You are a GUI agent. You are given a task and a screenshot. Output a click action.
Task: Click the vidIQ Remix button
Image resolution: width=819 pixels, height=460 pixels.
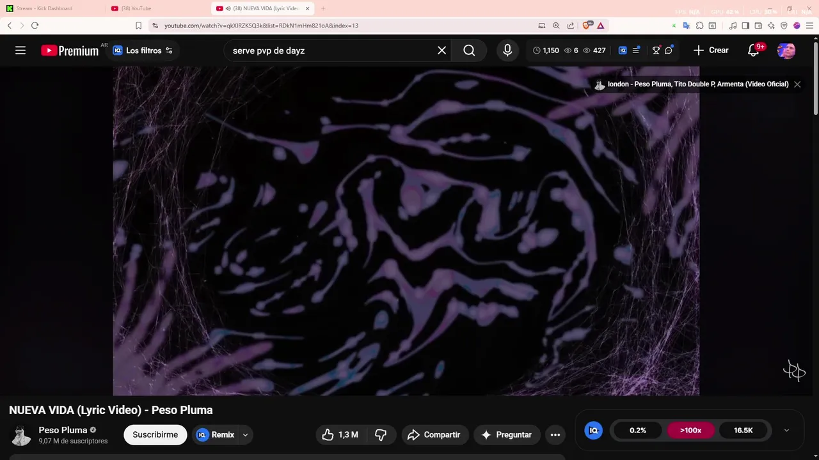[x=215, y=435]
